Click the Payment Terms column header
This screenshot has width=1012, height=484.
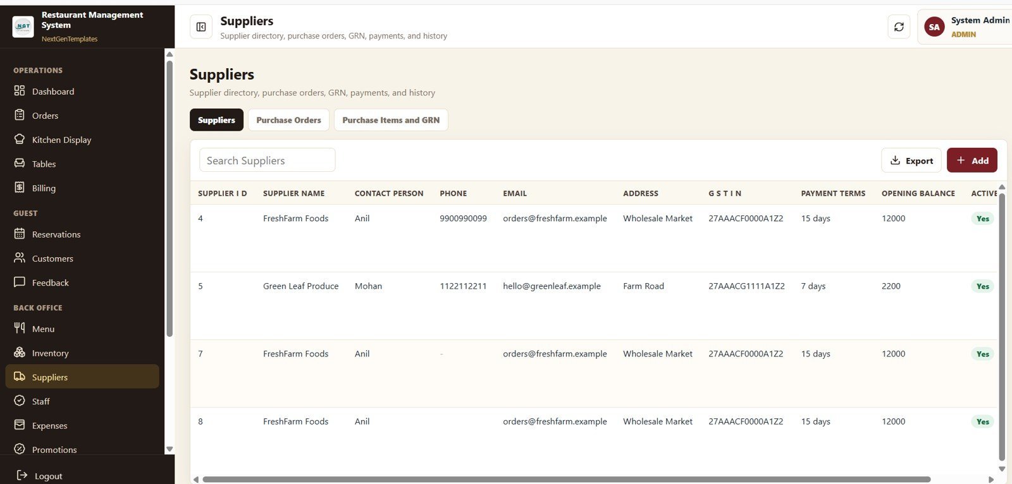pyautogui.click(x=833, y=193)
